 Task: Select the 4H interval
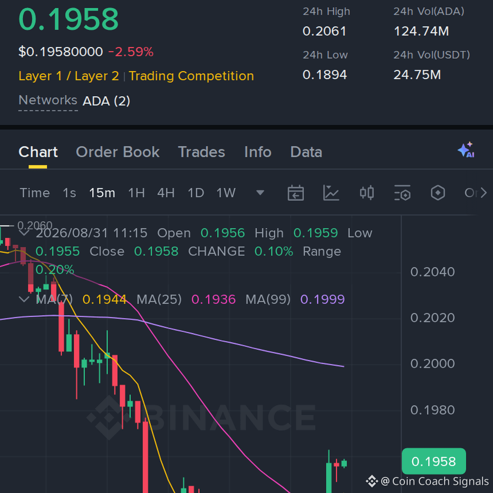pyautogui.click(x=166, y=193)
